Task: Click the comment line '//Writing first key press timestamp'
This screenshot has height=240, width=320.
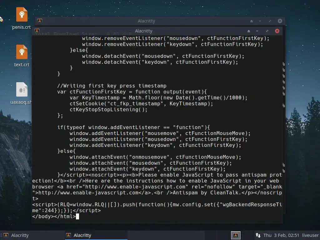Action: 112,86
